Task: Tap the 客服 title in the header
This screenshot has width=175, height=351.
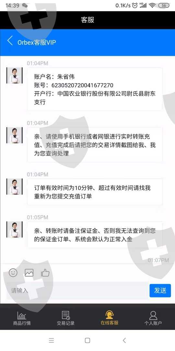Action: [x=87, y=20]
